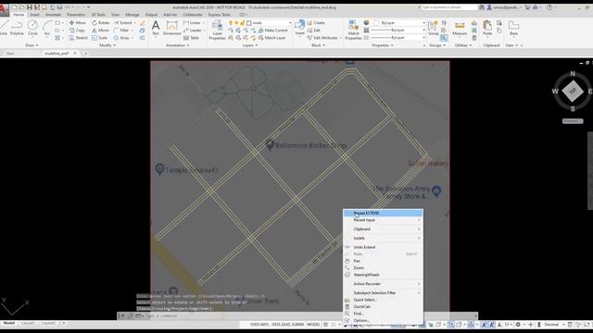
Task: Click Make Current layer
Action: pyautogui.click(x=272, y=31)
